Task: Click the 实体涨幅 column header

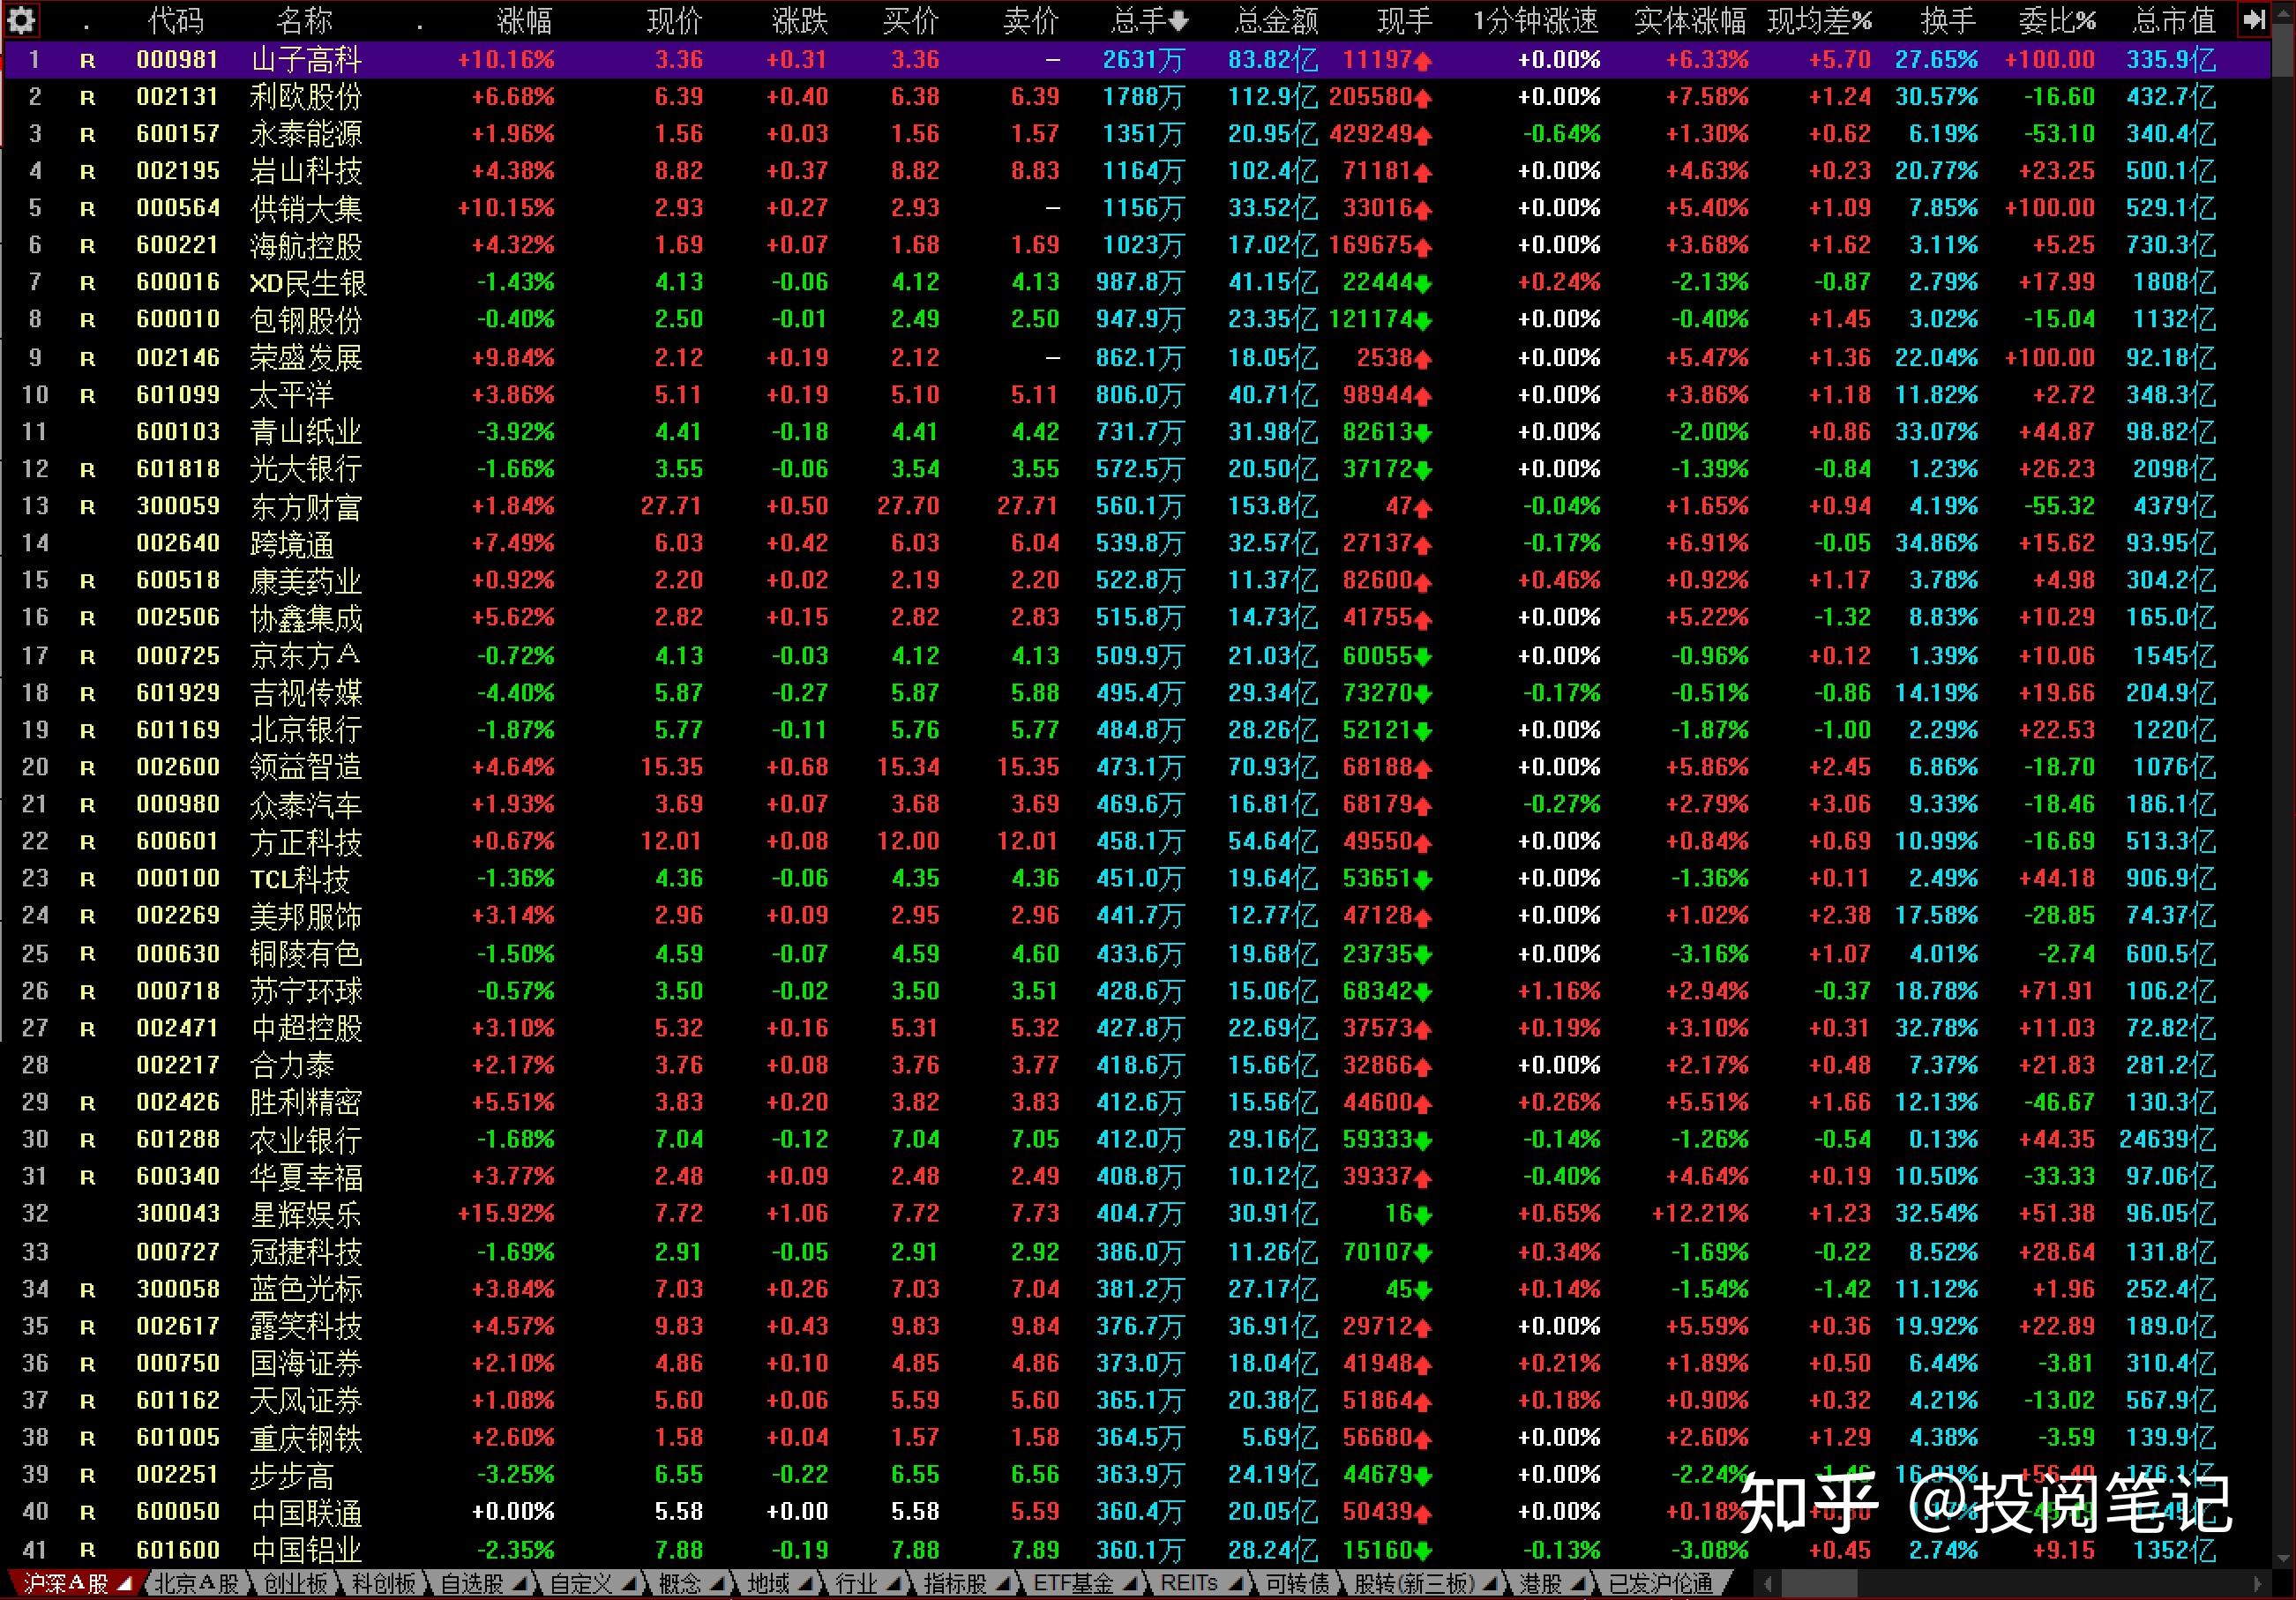Action: (1690, 20)
